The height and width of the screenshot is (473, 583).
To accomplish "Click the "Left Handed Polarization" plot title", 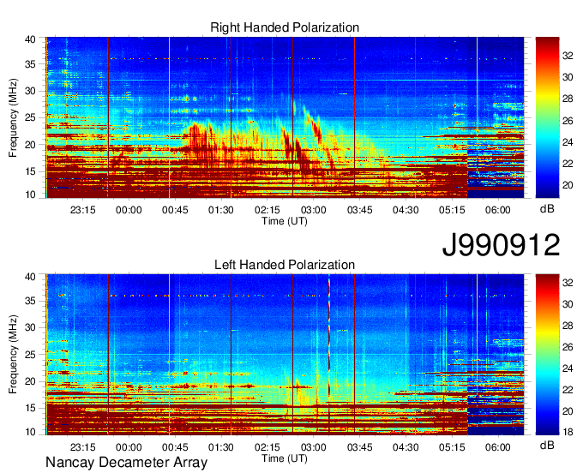I will tap(285, 265).
